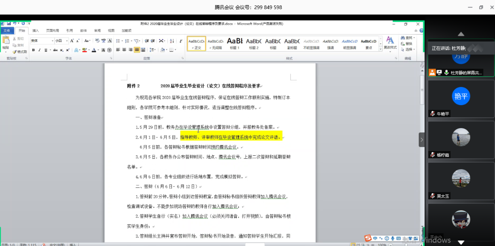Click the paragraph shading paint bucket swatch
This screenshot has height=246, width=495.
tap(163, 50)
